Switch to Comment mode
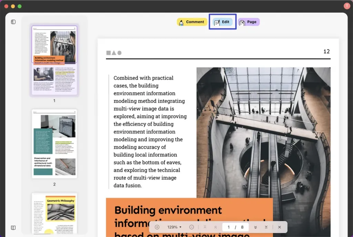Screen dimensions: 353x237 click(x=192, y=22)
